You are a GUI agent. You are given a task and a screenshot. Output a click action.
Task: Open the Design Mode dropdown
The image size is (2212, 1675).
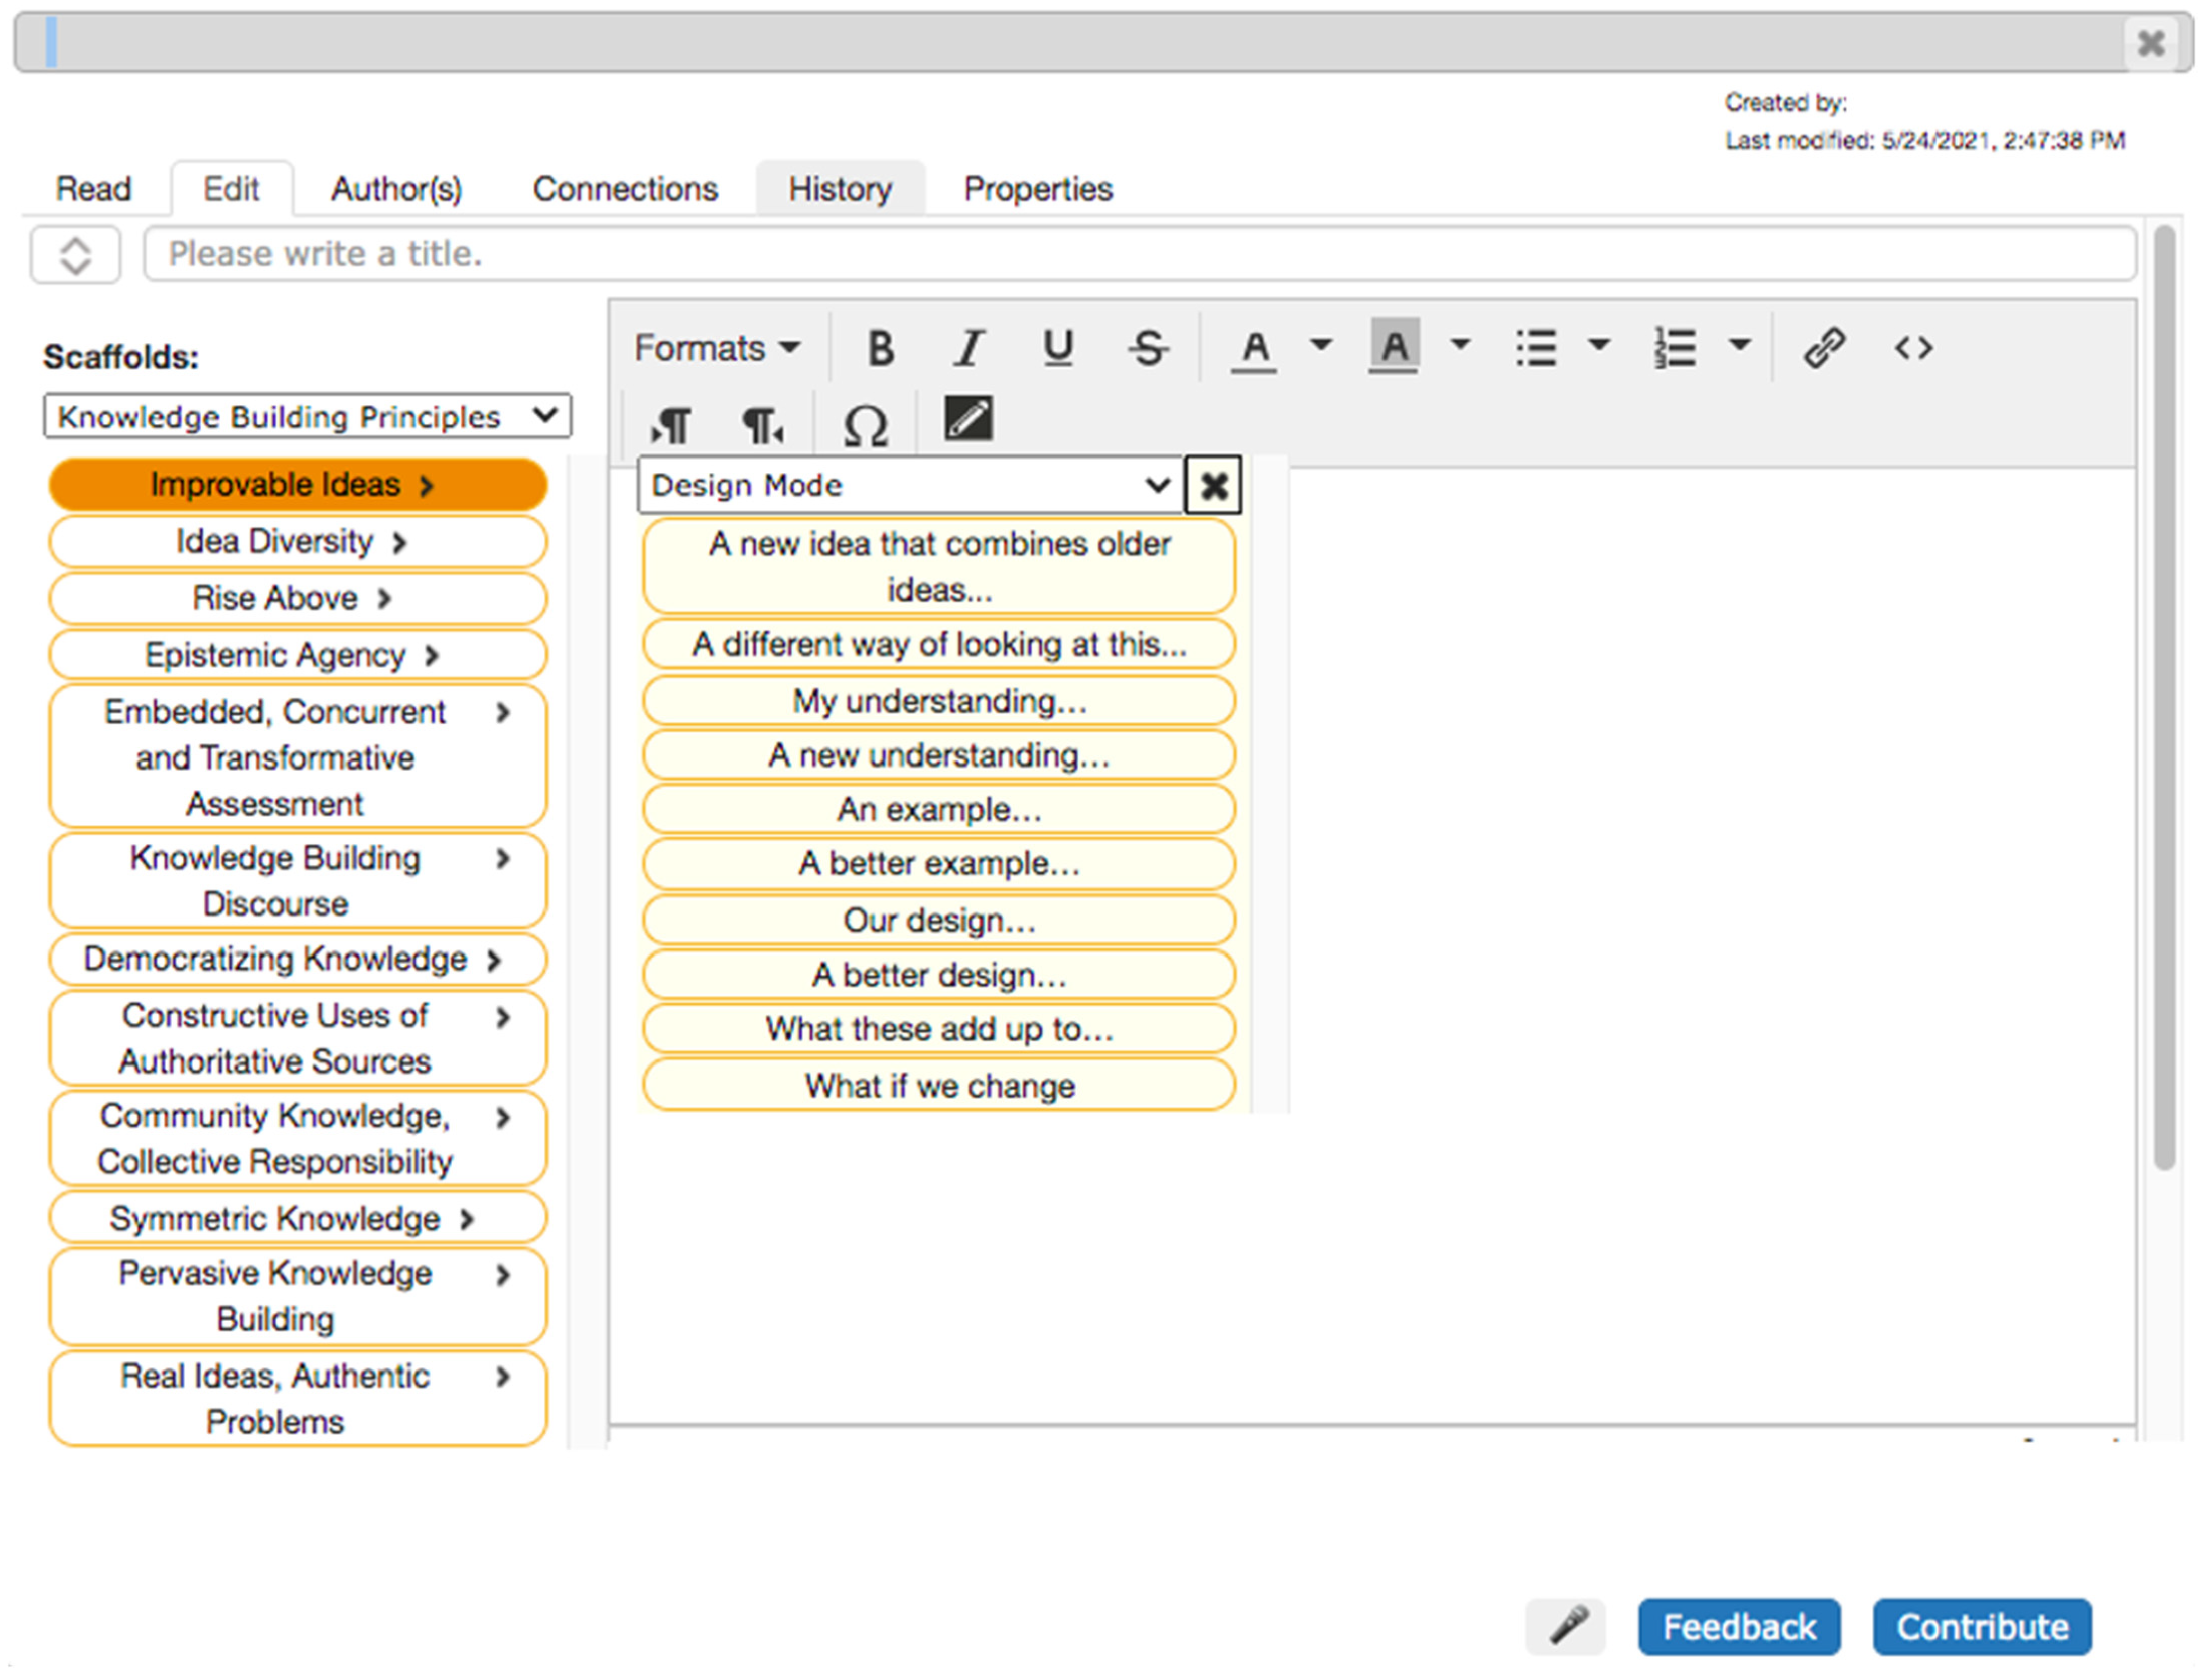point(909,486)
